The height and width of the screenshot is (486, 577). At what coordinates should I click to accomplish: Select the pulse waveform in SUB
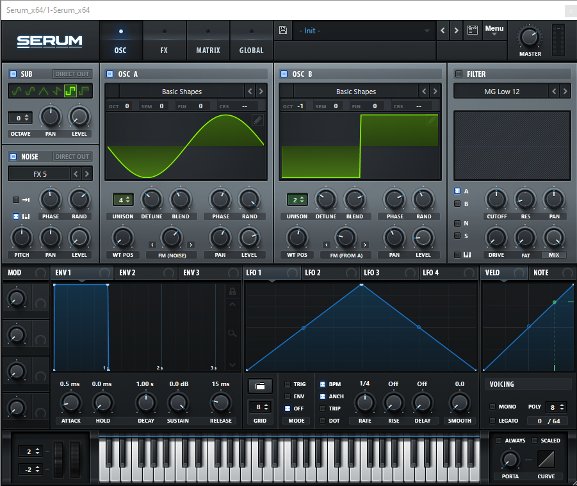click(85, 91)
